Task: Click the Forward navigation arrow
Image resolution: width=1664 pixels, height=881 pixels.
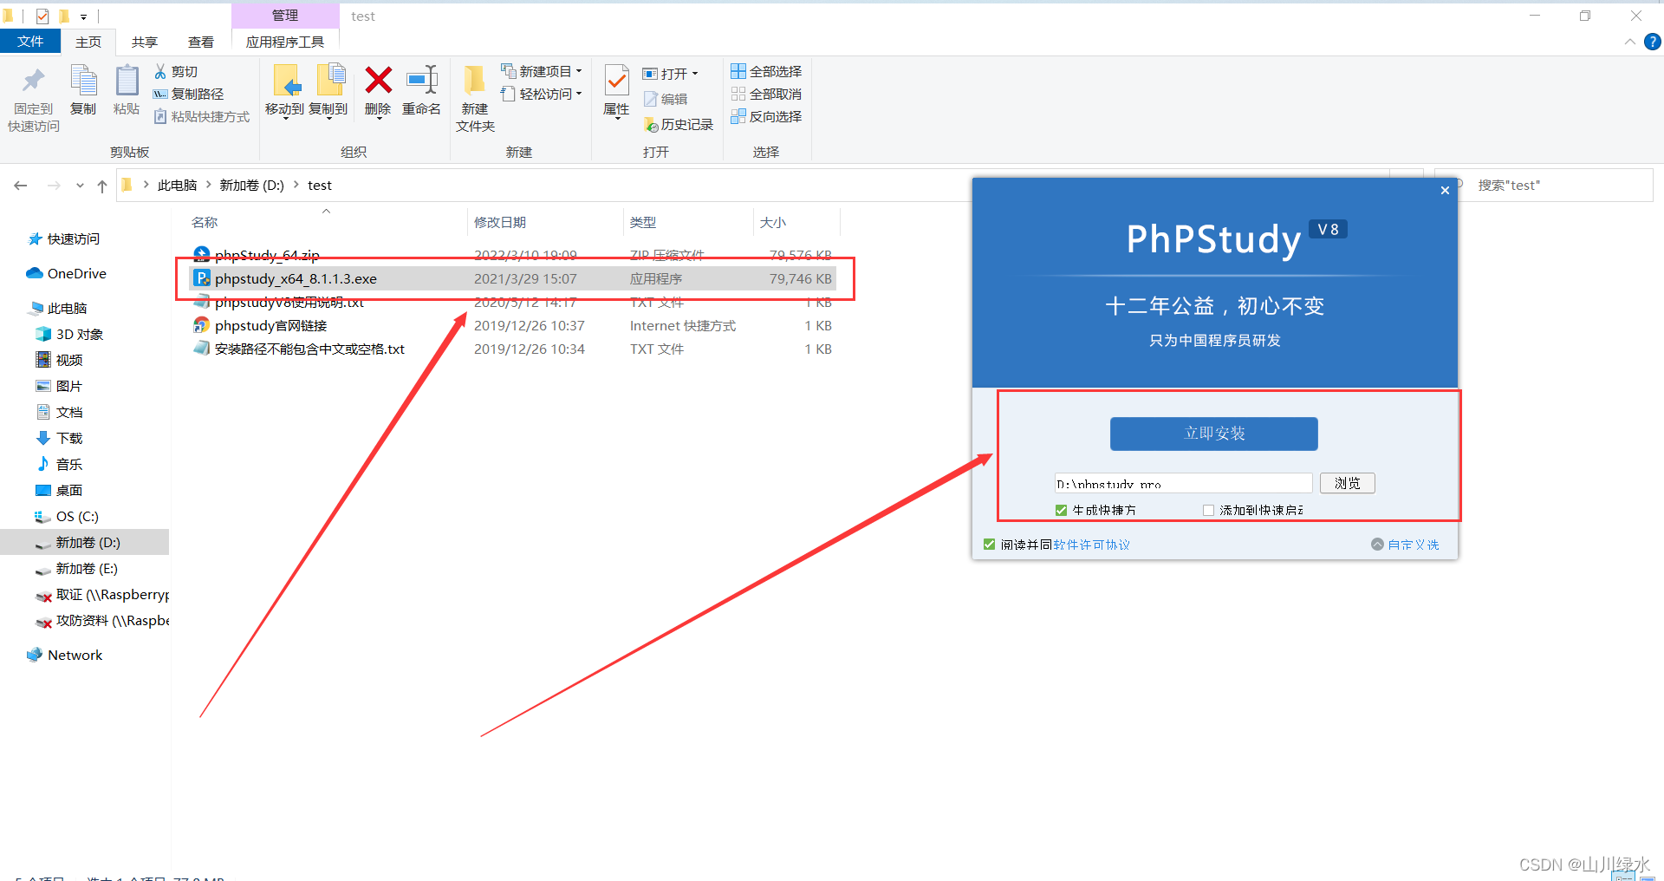Action: pyautogui.click(x=54, y=186)
